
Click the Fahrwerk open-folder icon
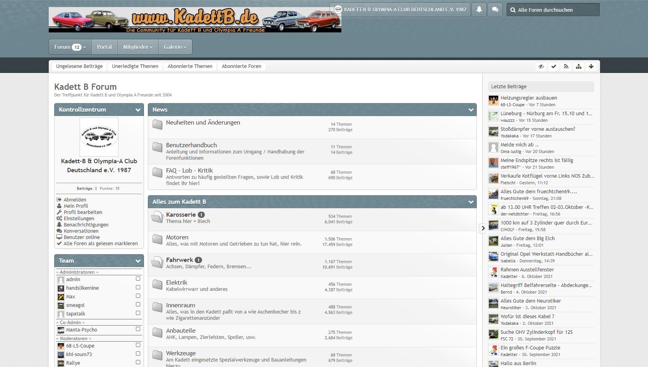click(x=157, y=262)
